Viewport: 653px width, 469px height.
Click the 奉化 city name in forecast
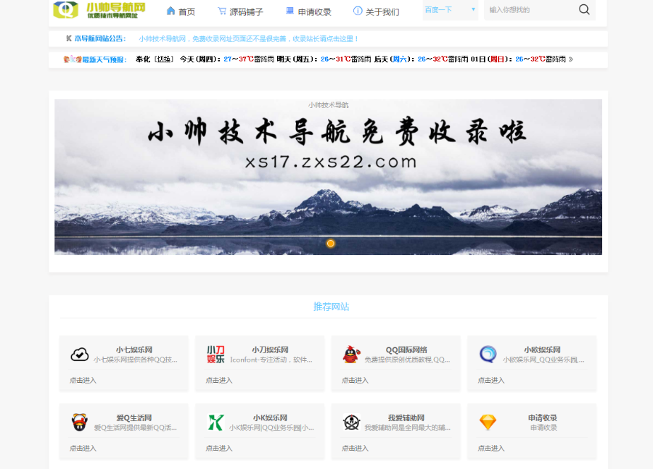pyautogui.click(x=143, y=59)
